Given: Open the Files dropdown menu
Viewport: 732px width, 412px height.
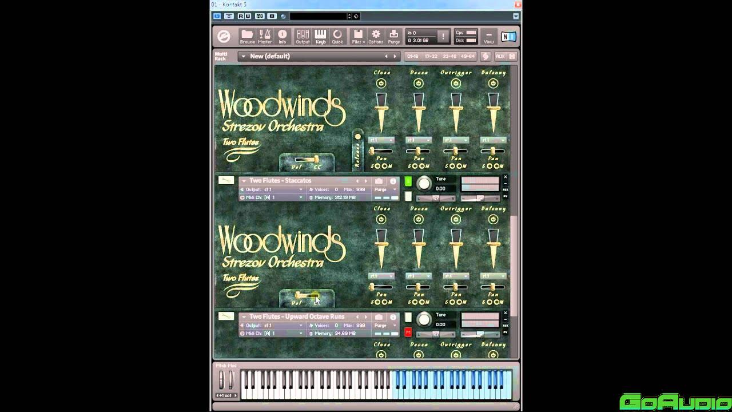Looking at the screenshot, I should (358, 37).
